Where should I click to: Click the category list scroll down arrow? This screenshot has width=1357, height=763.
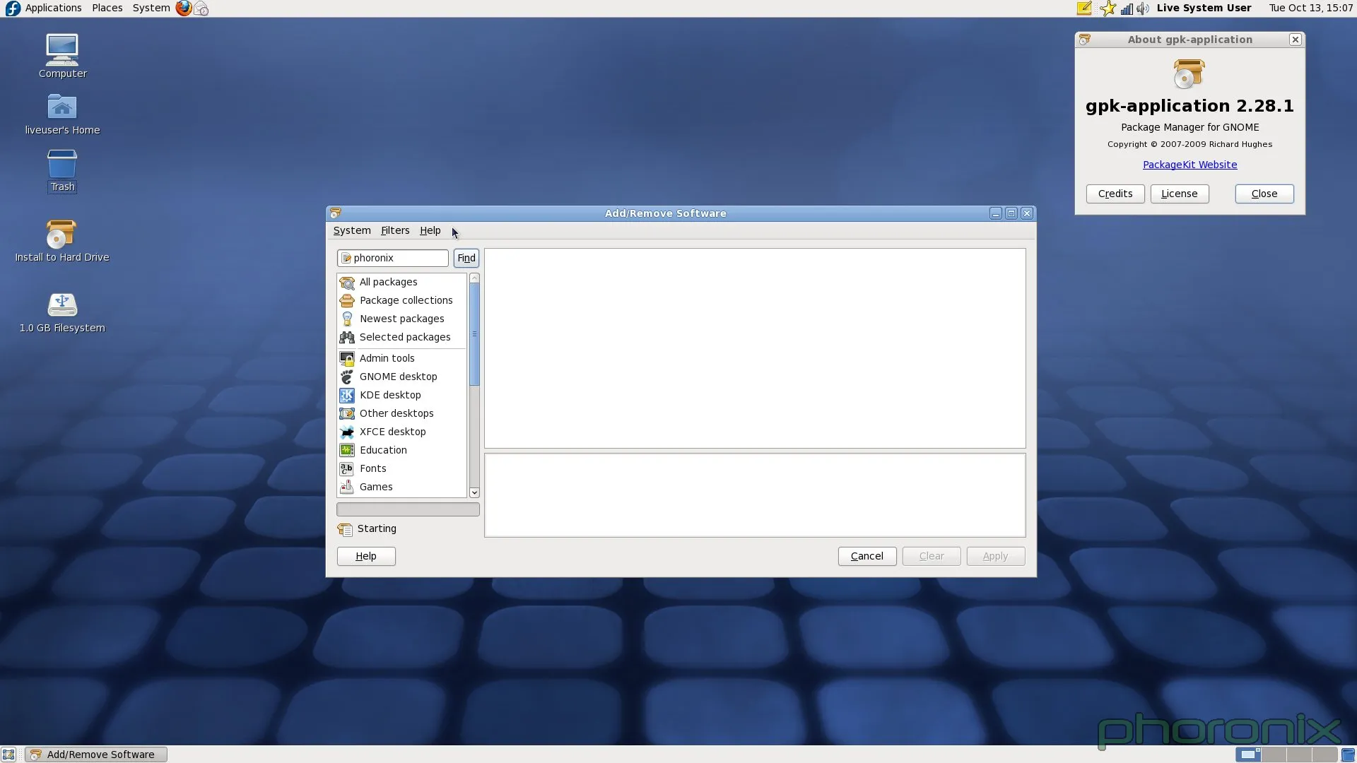coord(474,493)
